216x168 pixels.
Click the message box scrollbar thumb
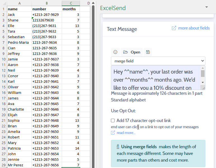pyautogui.click(x=203, y=74)
